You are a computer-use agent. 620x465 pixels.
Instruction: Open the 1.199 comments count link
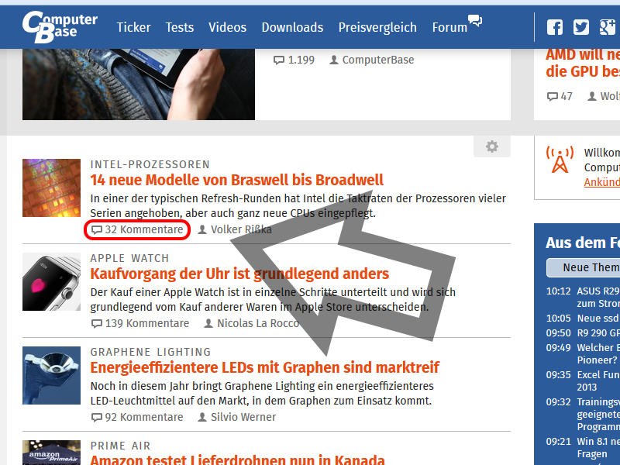(301, 60)
